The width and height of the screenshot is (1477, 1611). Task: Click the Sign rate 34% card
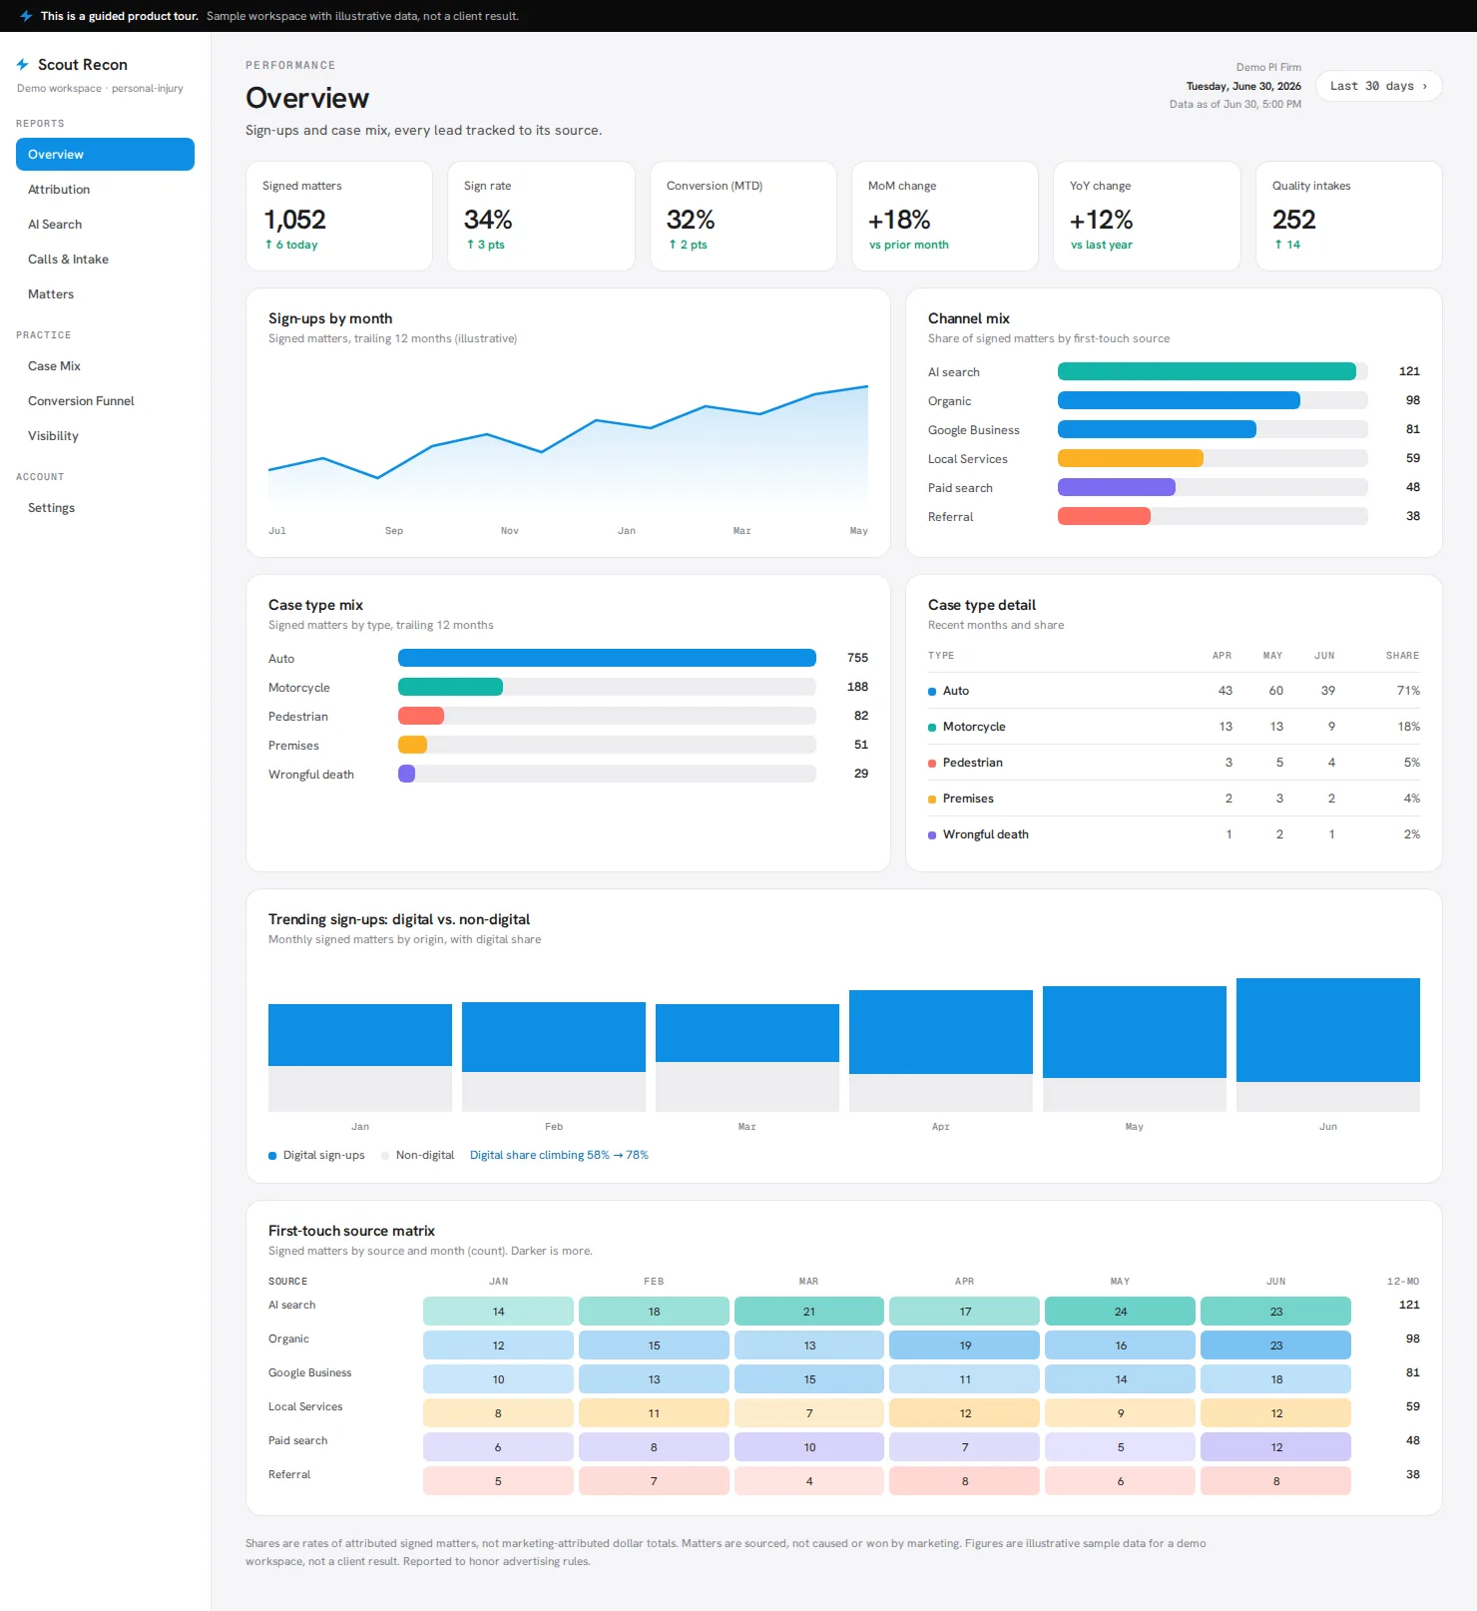point(541,216)
